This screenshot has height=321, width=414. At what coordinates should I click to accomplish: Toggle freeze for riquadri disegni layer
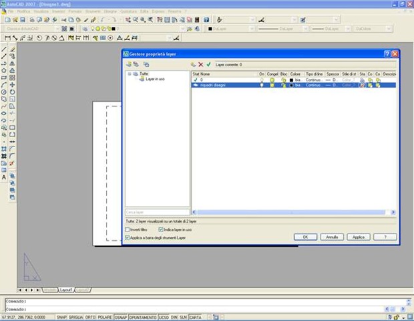(x=272, y=85)
